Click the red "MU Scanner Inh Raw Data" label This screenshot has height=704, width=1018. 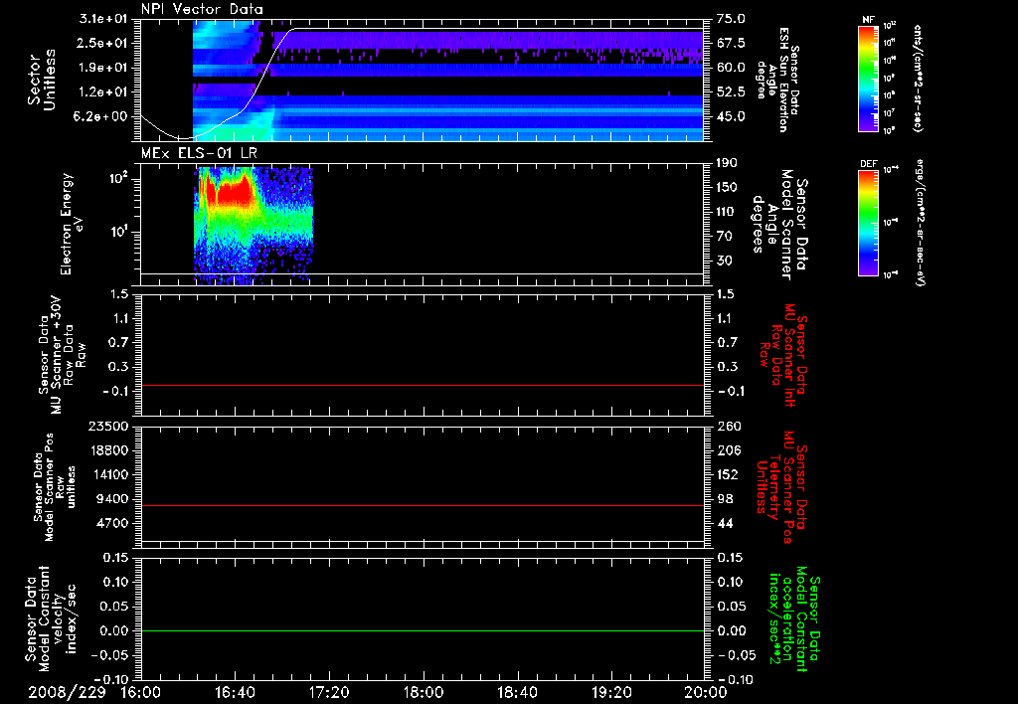[x=784, y=355]
